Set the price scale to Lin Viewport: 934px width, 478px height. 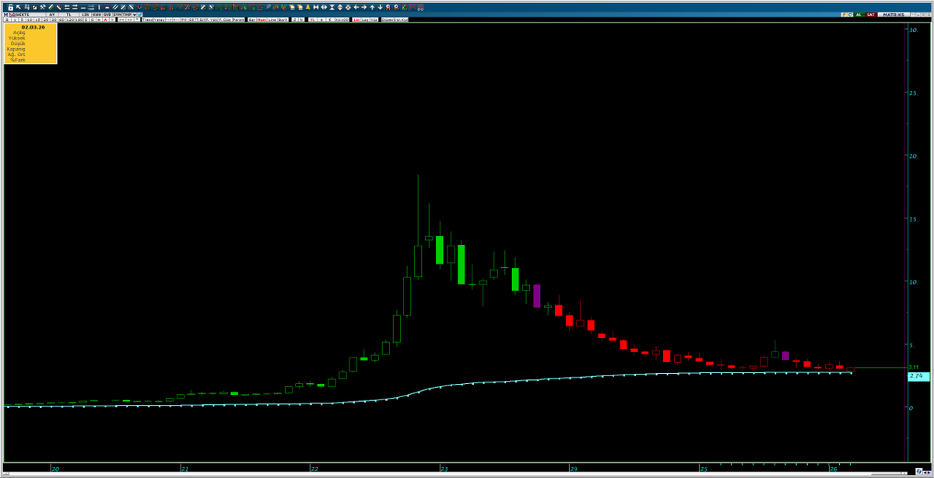(x=356, y=19)
